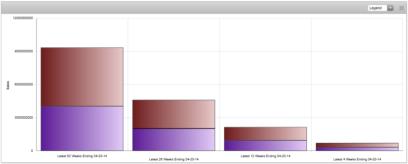Pick the purple segment of 12 Weeks bar
Viewport: 408px width, 164px height.
coord(265,145)
